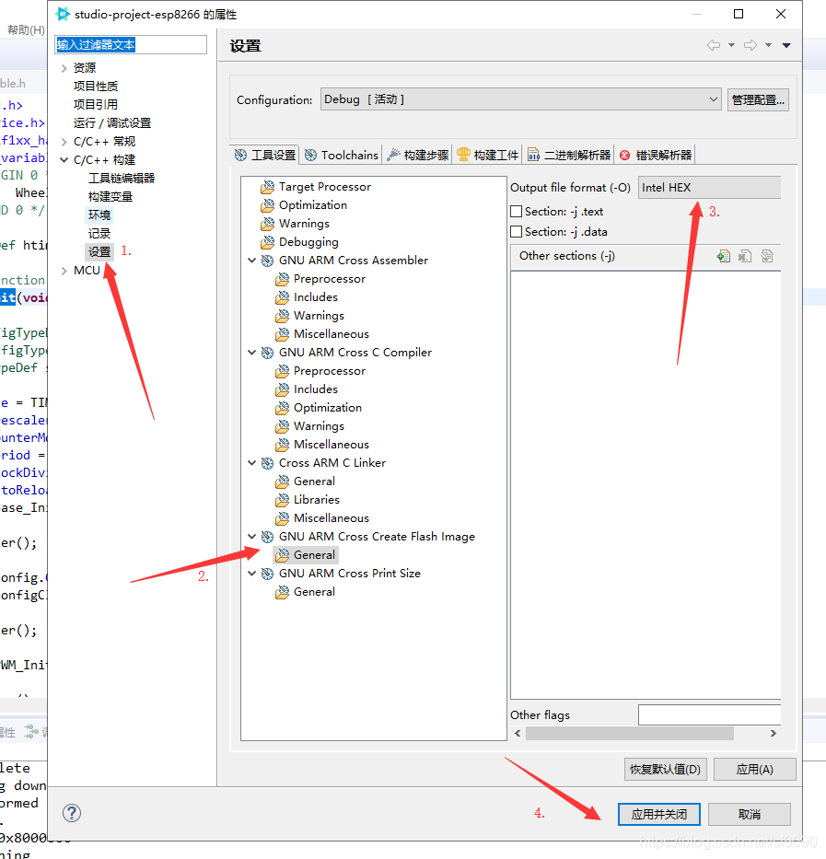Enable the Section -j .data checkbox
Viewport: 826px width, 859px height.
click(x=516, y=232)
